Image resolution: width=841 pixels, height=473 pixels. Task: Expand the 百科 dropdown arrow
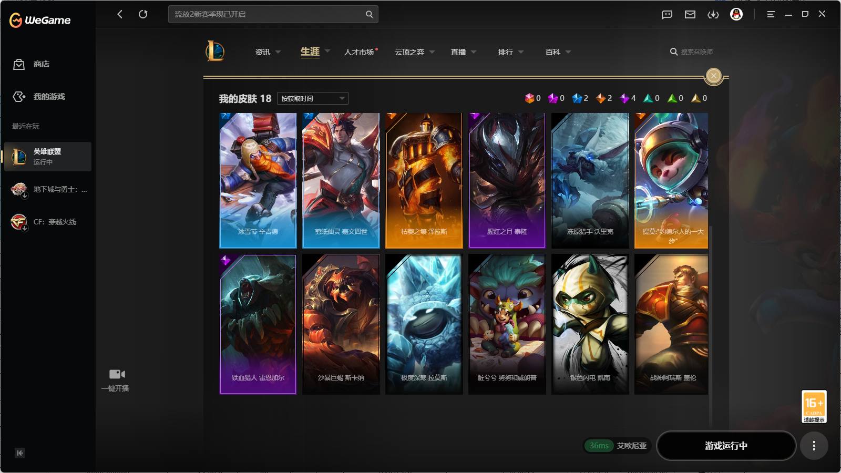pos(568,52)
